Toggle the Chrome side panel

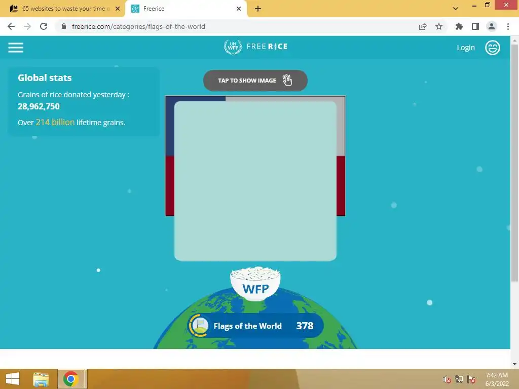[475, 26]
